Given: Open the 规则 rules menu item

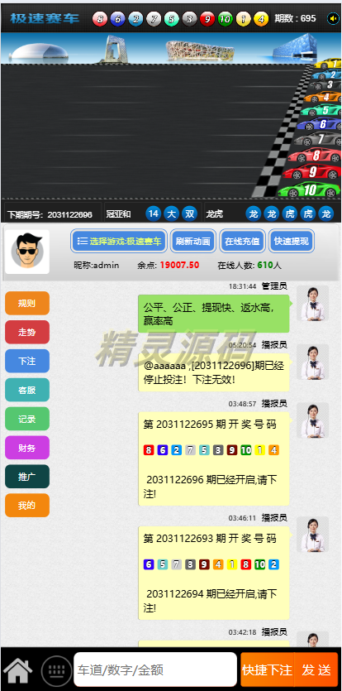Looking at the screenshot, I should (x=27, y=303).
